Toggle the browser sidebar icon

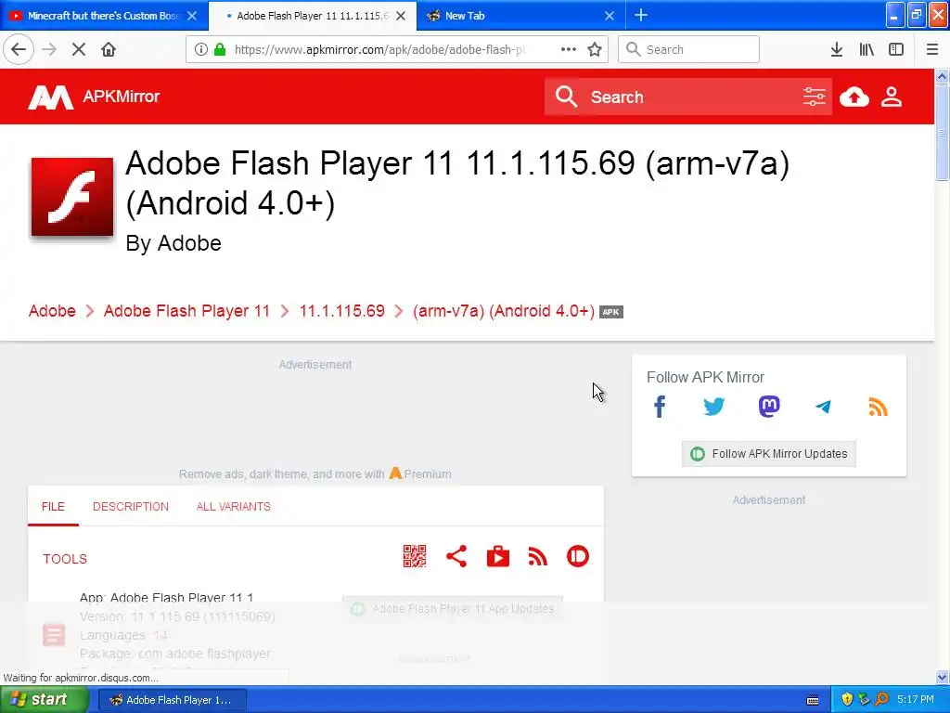(x=896, y=50)
